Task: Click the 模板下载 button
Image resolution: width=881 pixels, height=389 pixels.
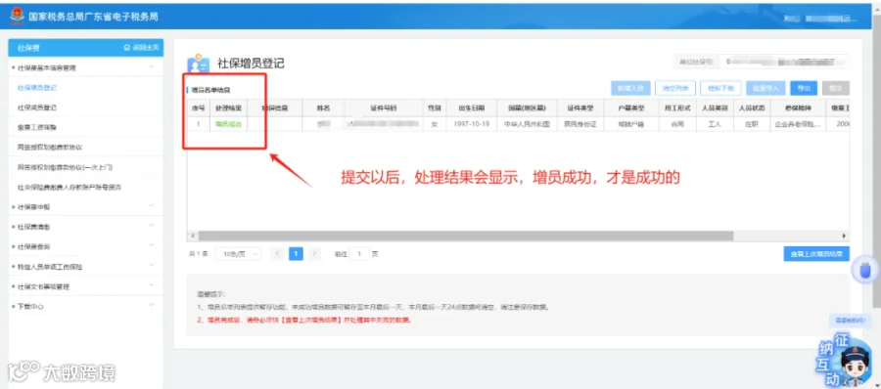Action: 720,88
